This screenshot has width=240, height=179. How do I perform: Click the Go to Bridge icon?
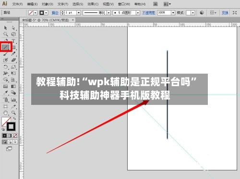pyautogui.click(x=156, y=4)
